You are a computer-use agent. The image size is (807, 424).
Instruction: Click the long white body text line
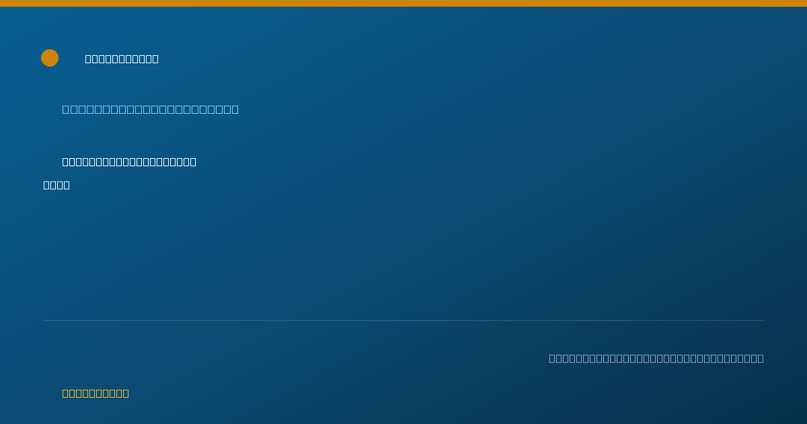[129, 162]
